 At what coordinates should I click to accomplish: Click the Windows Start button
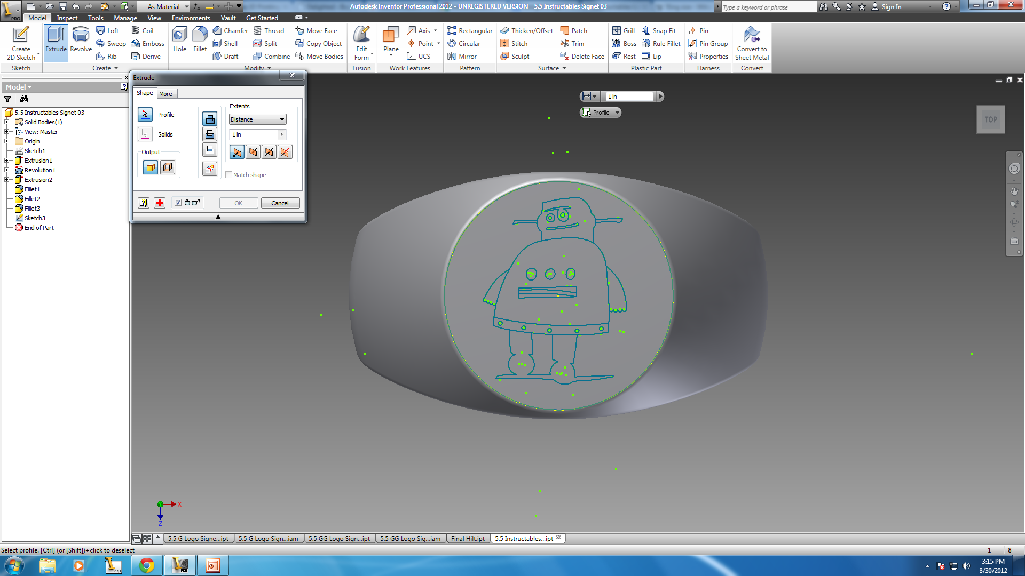[x=14, y=565]
